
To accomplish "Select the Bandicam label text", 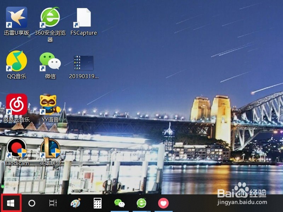I will 17,163.
